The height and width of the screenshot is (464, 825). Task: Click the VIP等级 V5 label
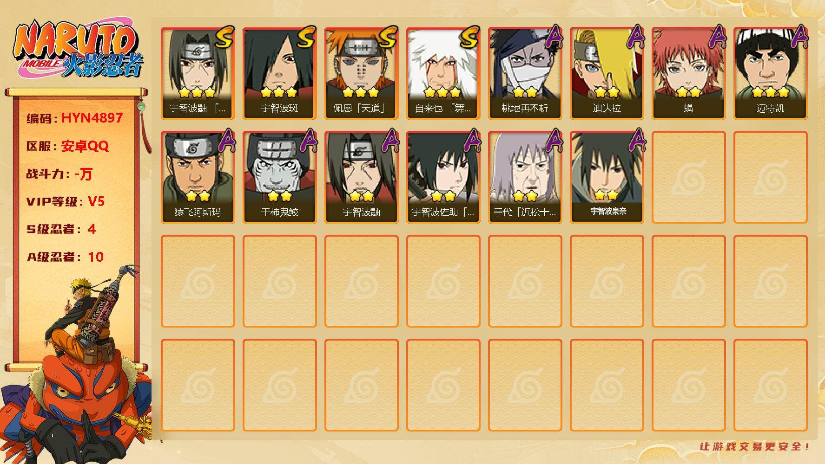pos(66,201)
